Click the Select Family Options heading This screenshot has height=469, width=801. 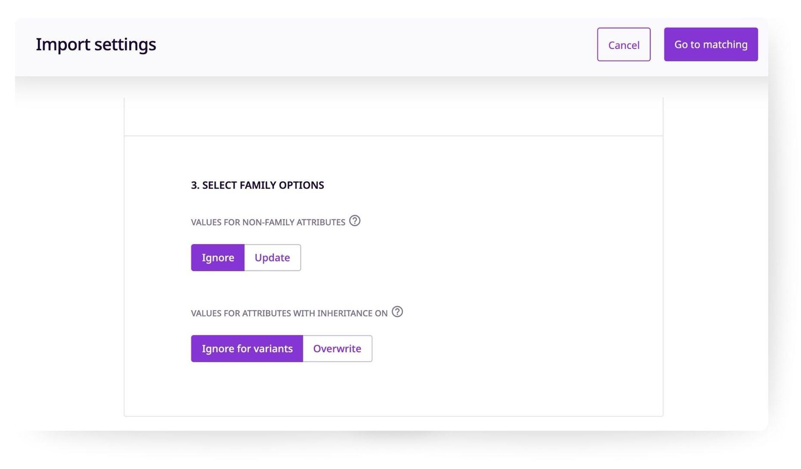click(257, 185)
